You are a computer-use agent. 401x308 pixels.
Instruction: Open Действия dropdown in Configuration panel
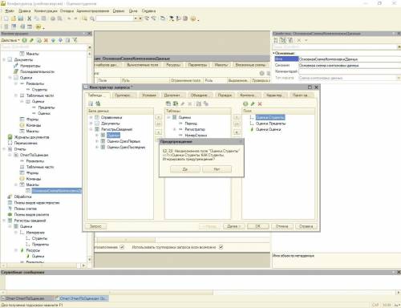coord(10,40)
